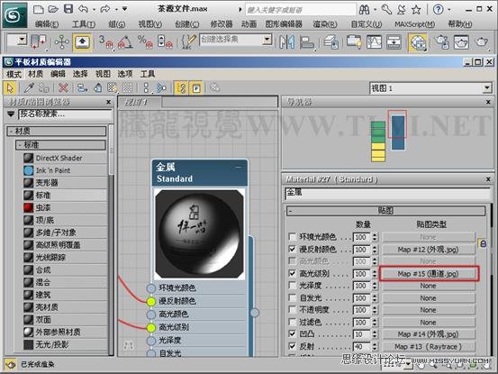Image resolution: width=498 pixels, height=374 pixels.
Task: Toggle the Spinner Snap icon
Action: 165,42
